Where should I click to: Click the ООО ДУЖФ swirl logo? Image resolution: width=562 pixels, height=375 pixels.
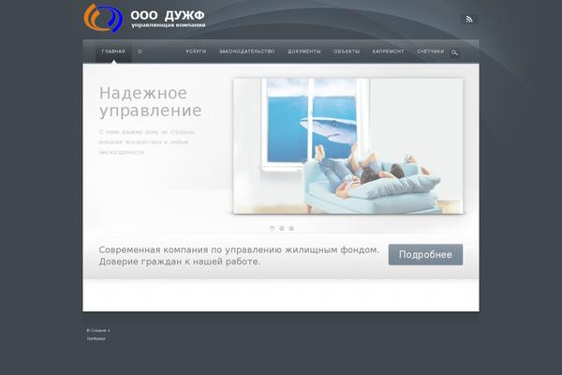point(104,18)
